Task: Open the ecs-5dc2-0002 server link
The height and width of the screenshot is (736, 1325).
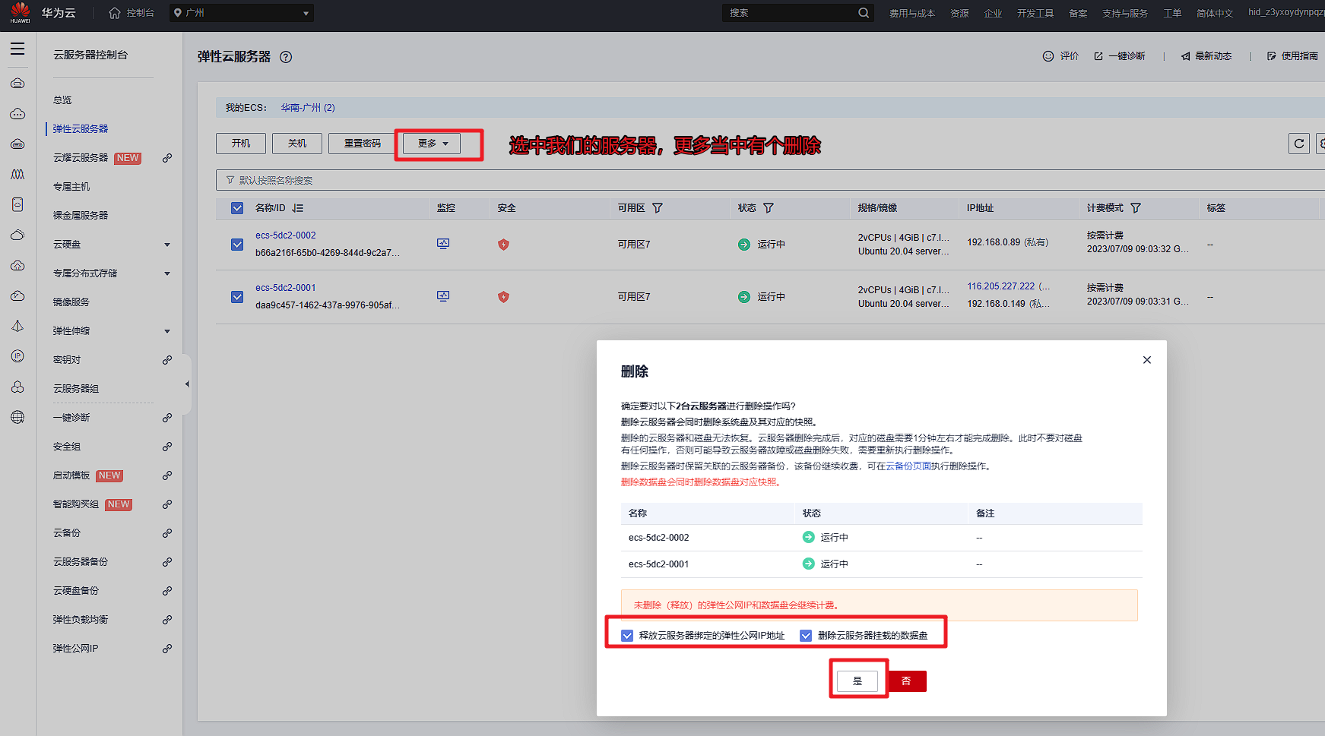Action: pos(286,235)
